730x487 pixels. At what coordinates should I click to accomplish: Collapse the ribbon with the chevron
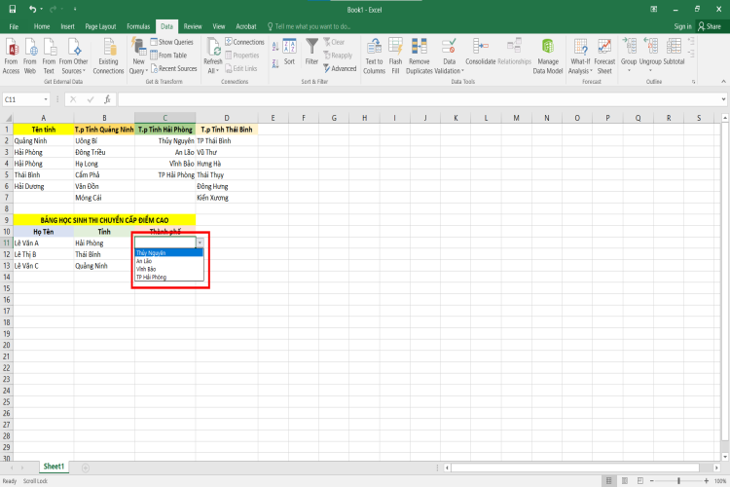tap(723, 82)
